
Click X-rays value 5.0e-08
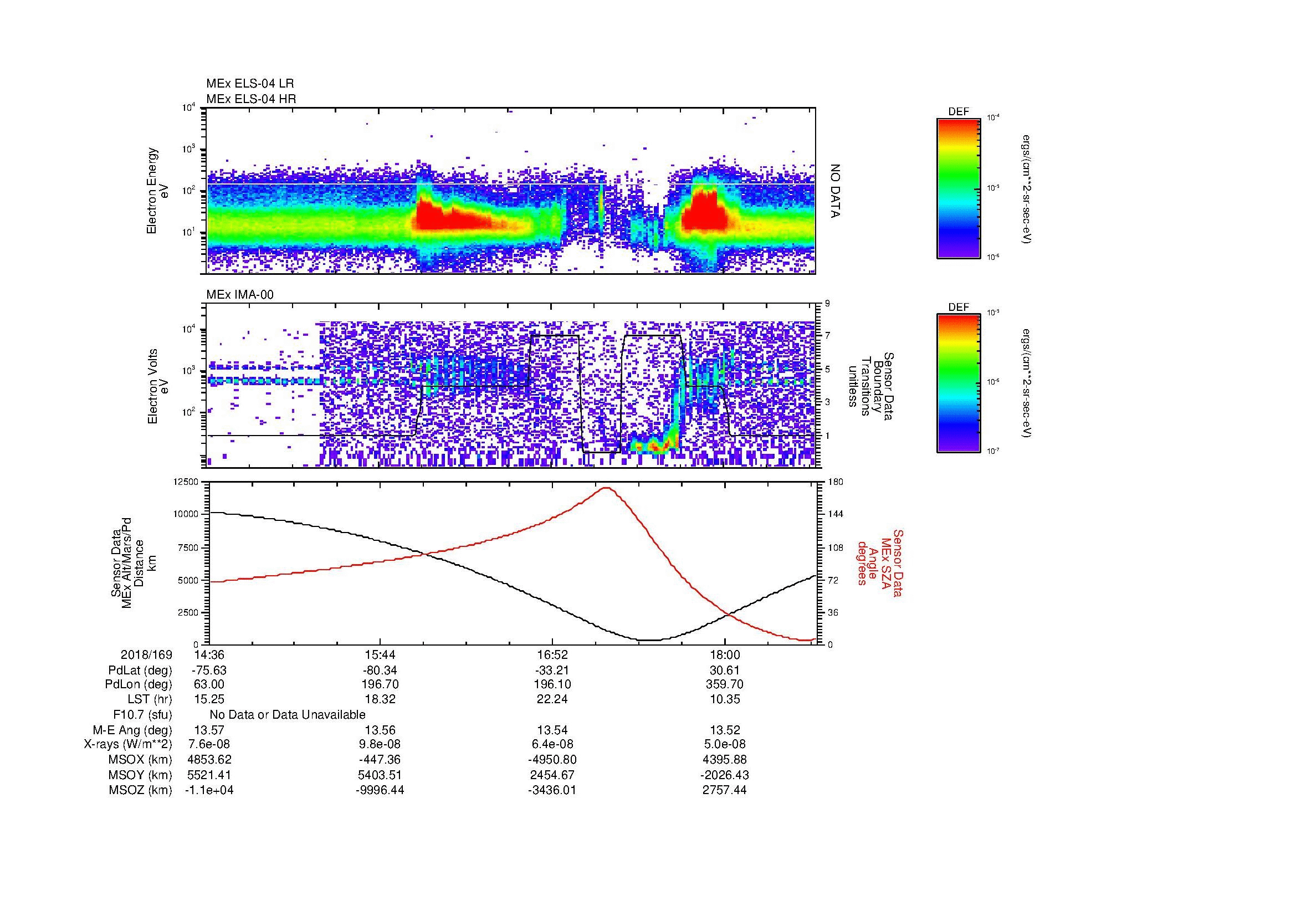pyautogui.click(x=725, y=745)
